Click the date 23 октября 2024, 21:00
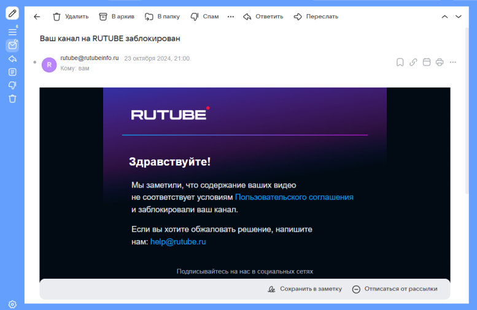Image resolution: width=477 pixels, height=310 pixels. click(157, 58)
